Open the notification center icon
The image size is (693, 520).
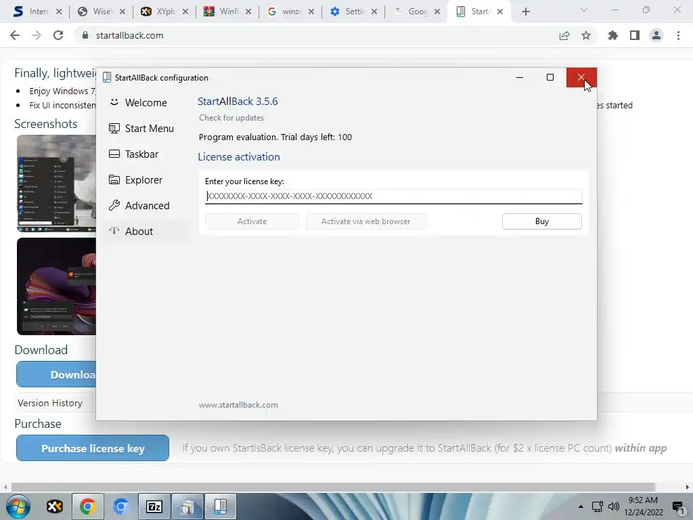[678, 507]
